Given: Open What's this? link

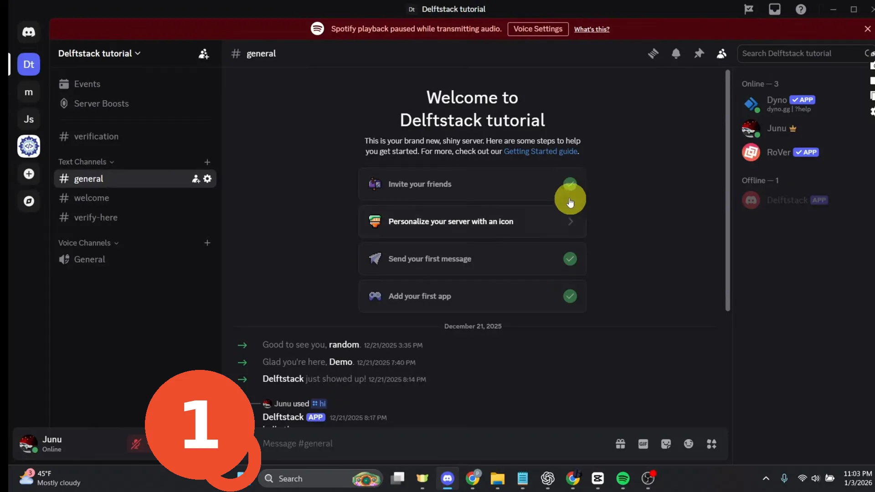Looking at the screenshot, I should pos(592,29).
